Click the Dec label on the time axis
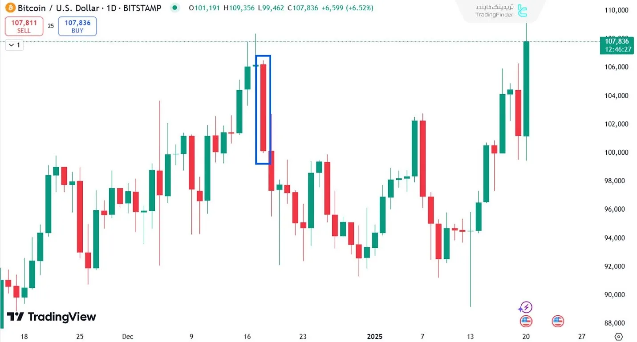 [x=128, y=337]
